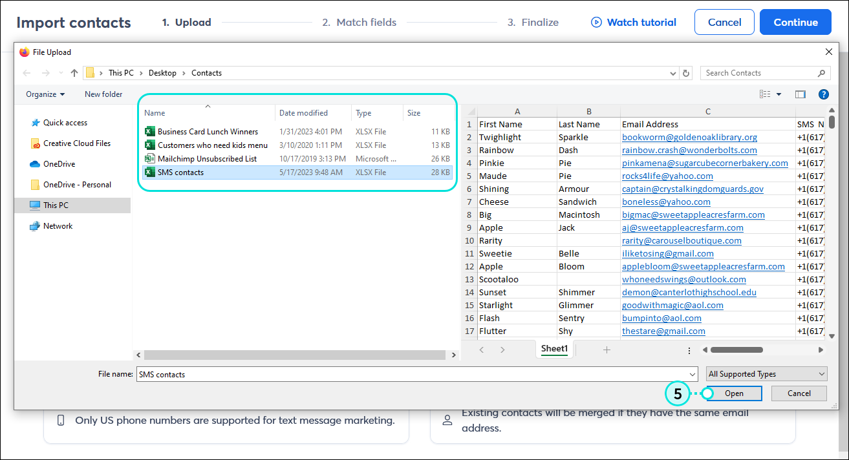Click the file list horizontal scrollbar
The height and width of the screenshot is (460, 849).
coord(296,355)
